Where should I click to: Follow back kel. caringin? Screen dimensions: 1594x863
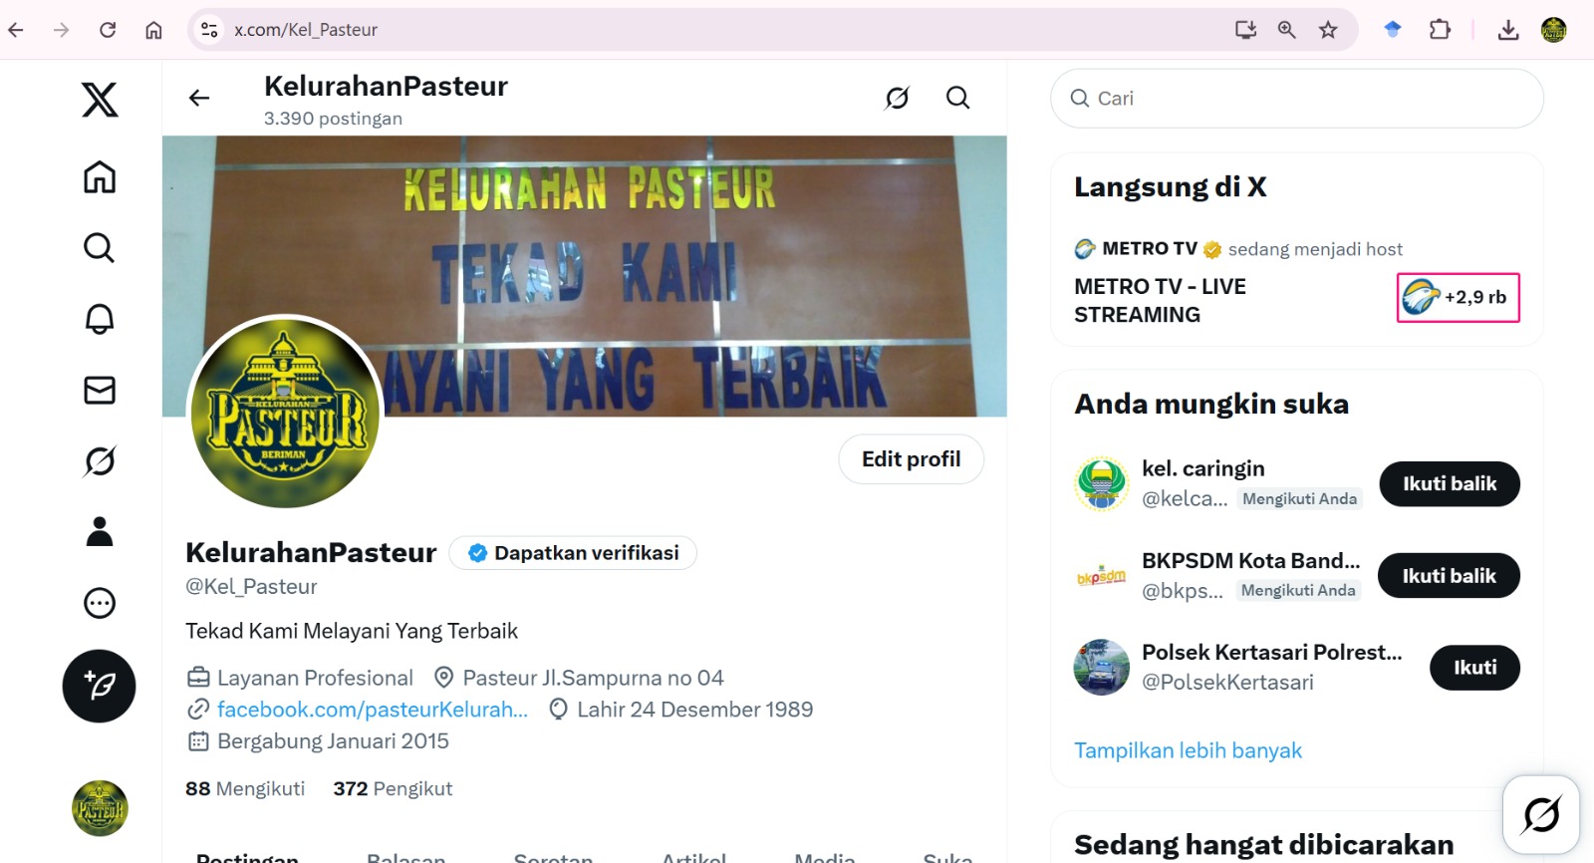(1450, 484)
